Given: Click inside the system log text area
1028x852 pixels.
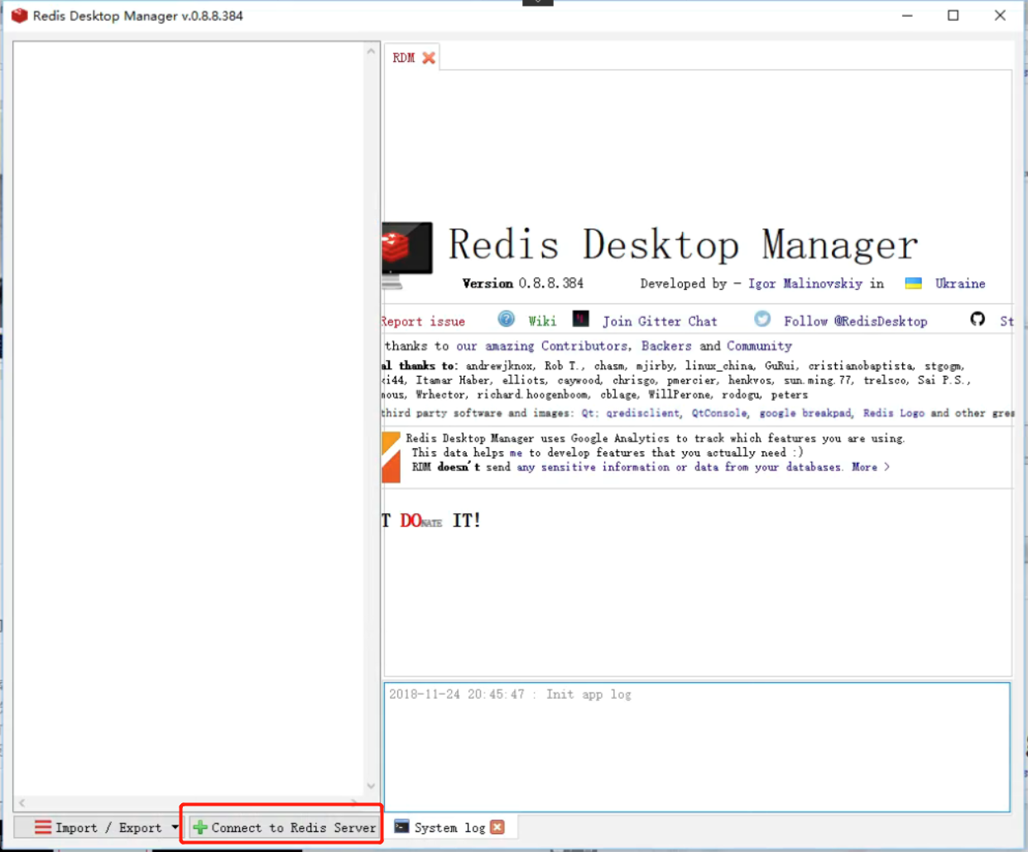Looking at the screenshot, I should click(x=697, y=748).
